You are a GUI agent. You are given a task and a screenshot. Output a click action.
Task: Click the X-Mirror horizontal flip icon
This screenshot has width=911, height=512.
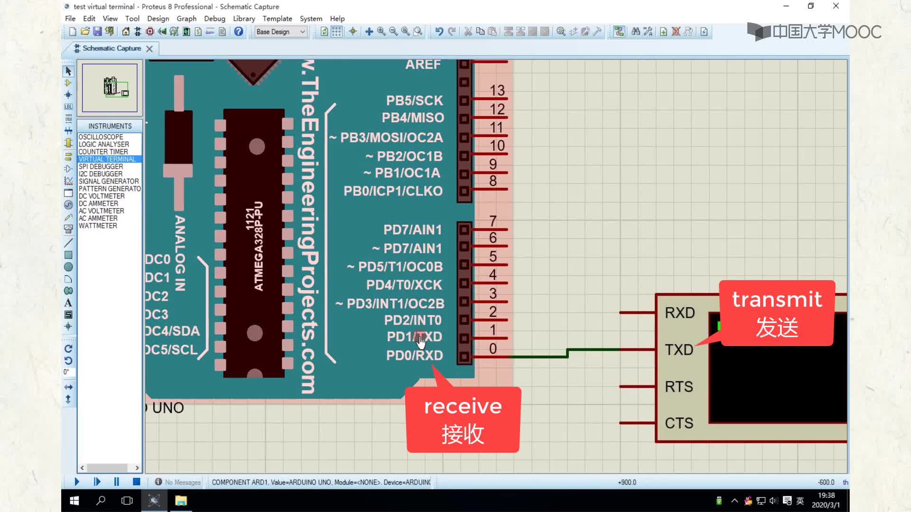click(68, 387)
